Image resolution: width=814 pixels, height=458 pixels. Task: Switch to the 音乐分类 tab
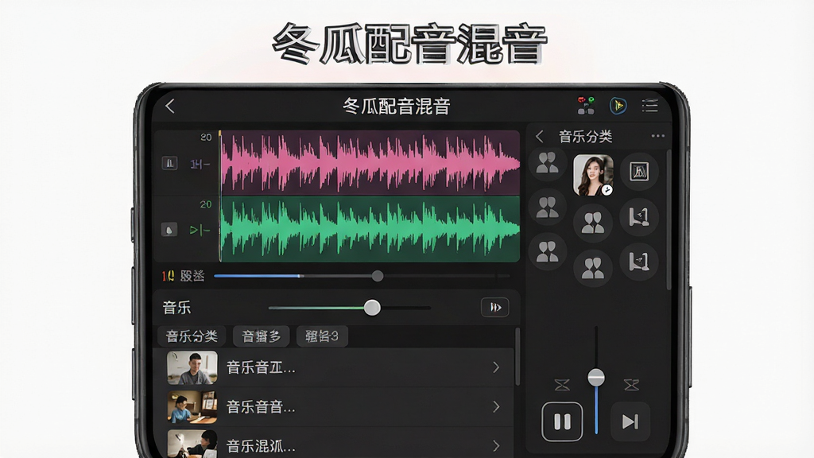(x=192, y=336)
